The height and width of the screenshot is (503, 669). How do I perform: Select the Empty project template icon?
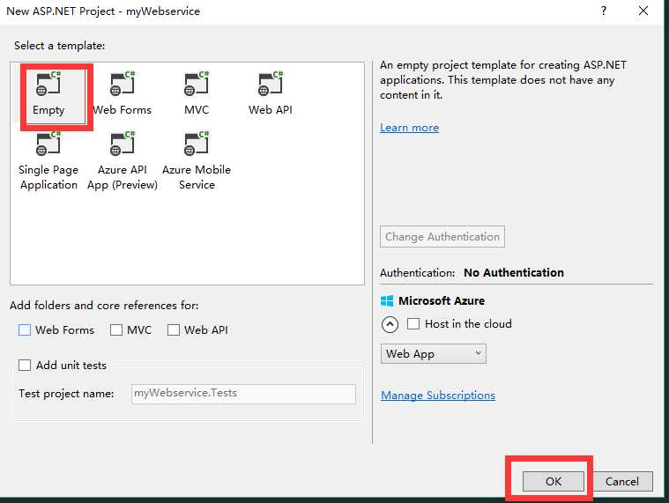coord(48,84)
